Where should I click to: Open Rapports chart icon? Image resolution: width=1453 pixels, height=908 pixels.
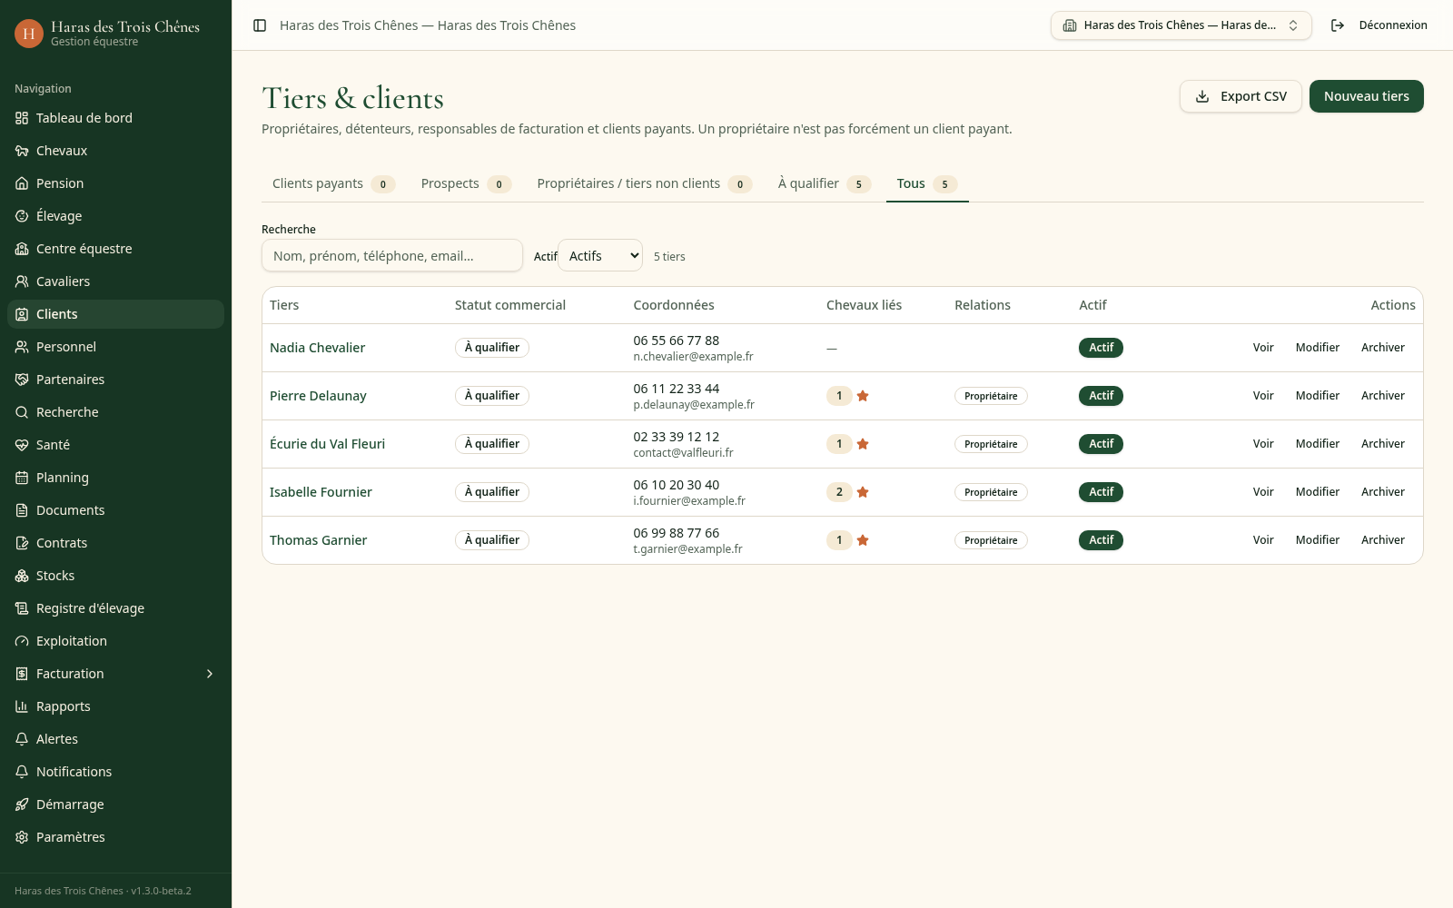[x=22, y=706]
